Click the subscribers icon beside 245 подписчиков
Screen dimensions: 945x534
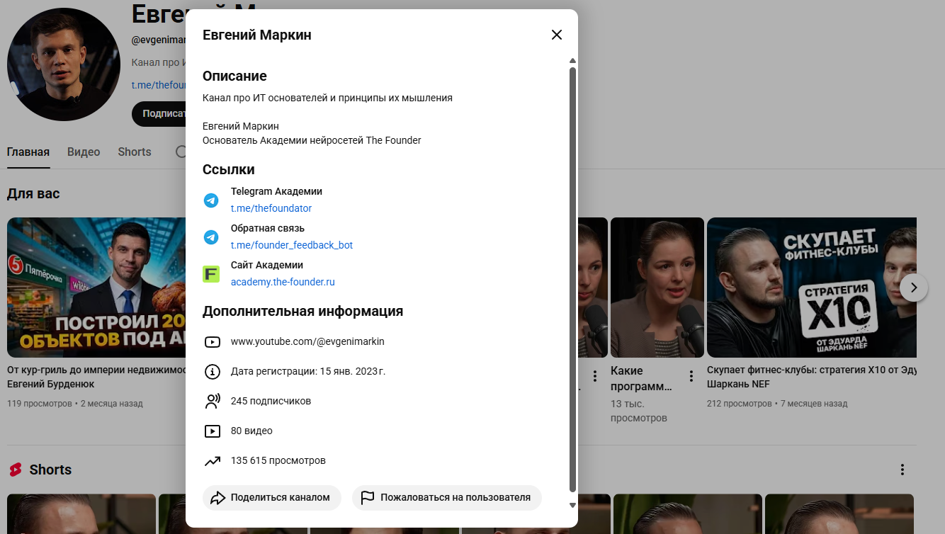[213, 400]
